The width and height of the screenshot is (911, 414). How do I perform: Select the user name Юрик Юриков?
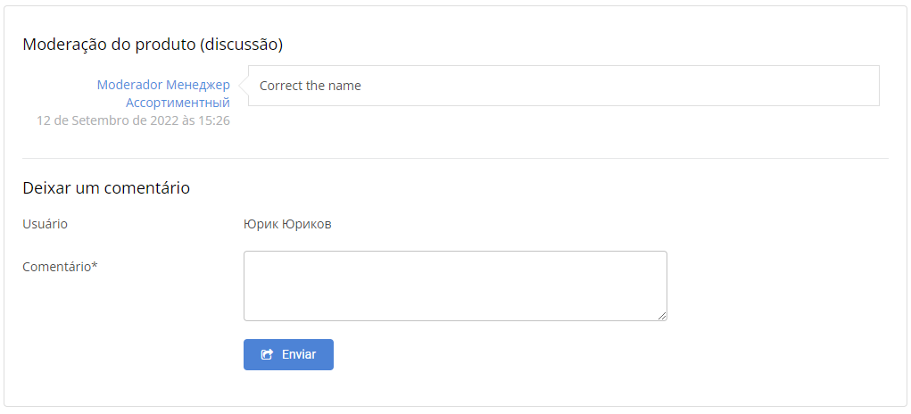click(x=287, y=224)
